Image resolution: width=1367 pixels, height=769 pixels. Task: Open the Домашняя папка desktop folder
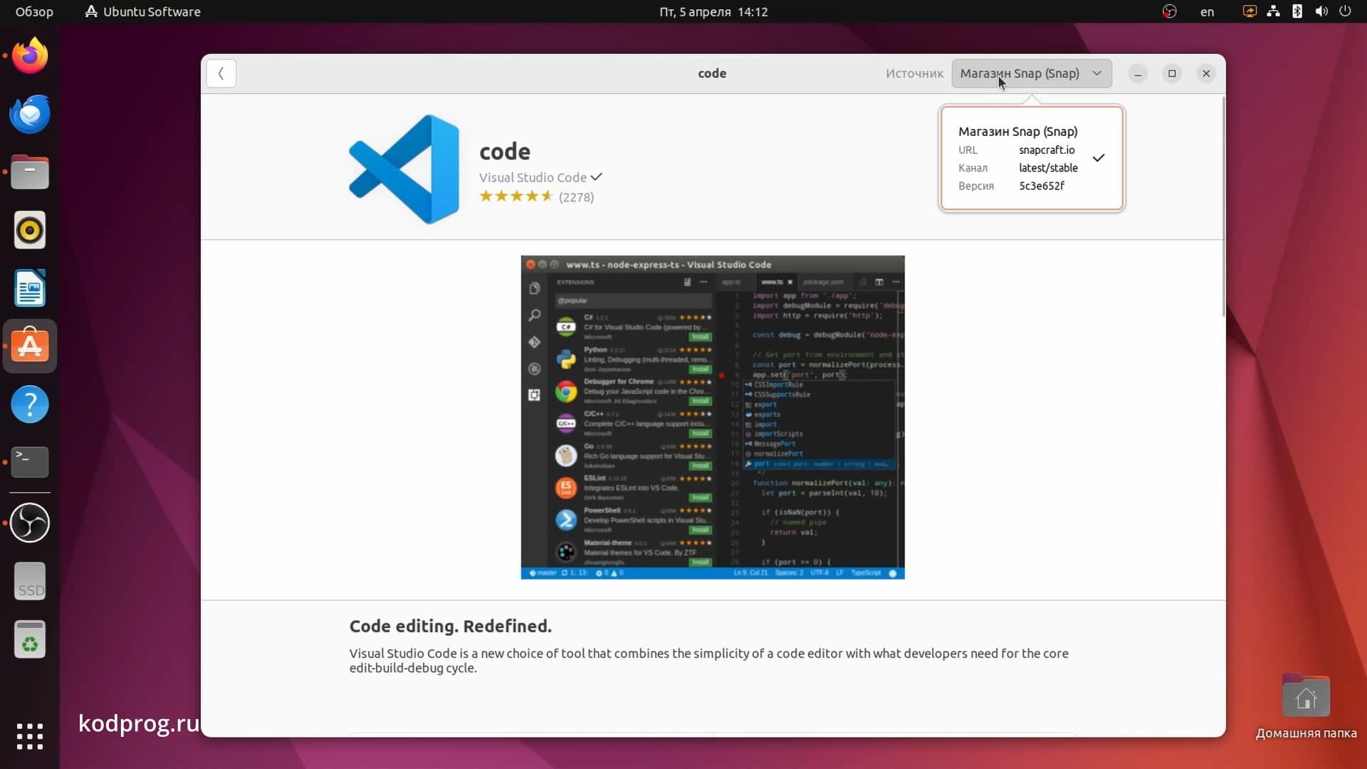pyautogui.click(x=1306, y=707)
